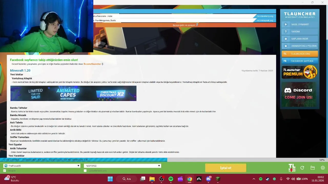The height and width of the screenshot is (184, 328).
Task: Click the refresh icon in launcher bar
Action: [x=302, y=168]
